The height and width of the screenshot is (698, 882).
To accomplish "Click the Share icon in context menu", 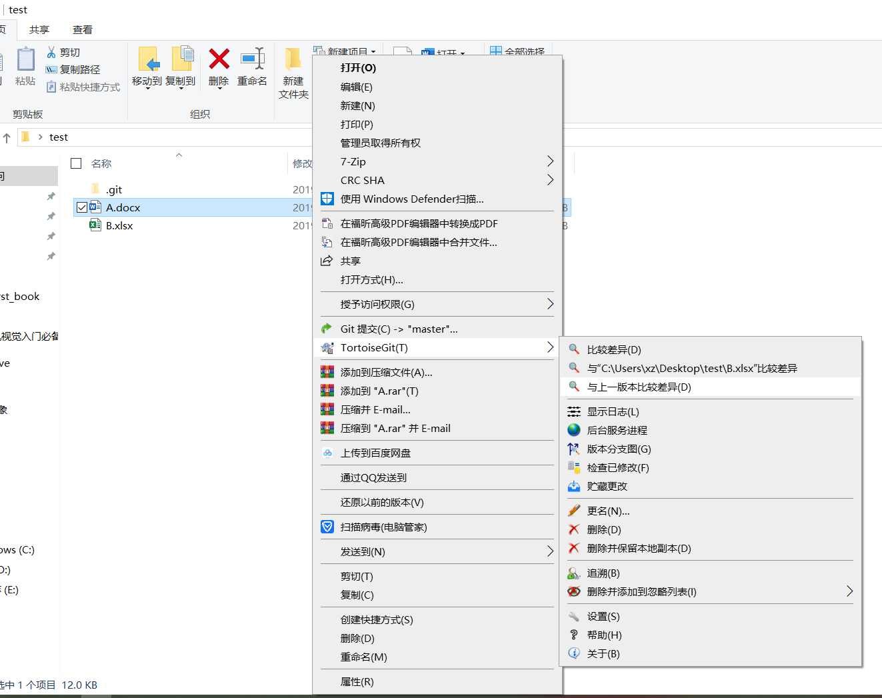I will click(x=327, y=261).
